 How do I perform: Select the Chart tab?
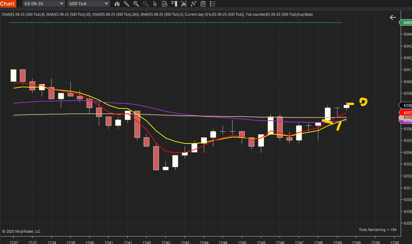[8, 4]
